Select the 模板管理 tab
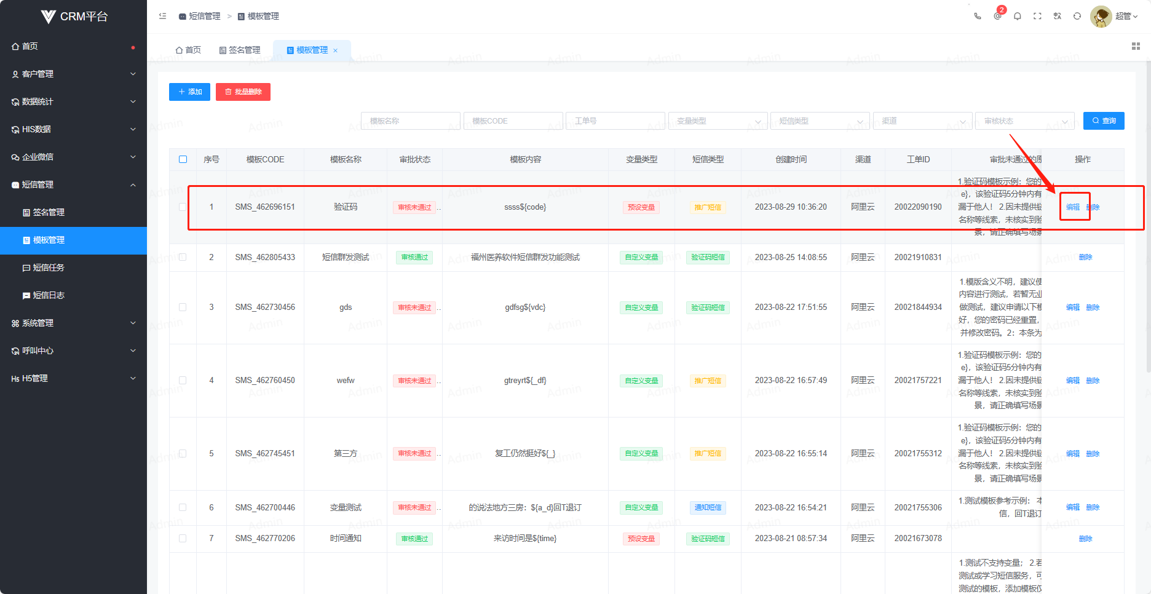Image resolution: width=1151 pixels, height=594 pixels. [x=312, y=50]
